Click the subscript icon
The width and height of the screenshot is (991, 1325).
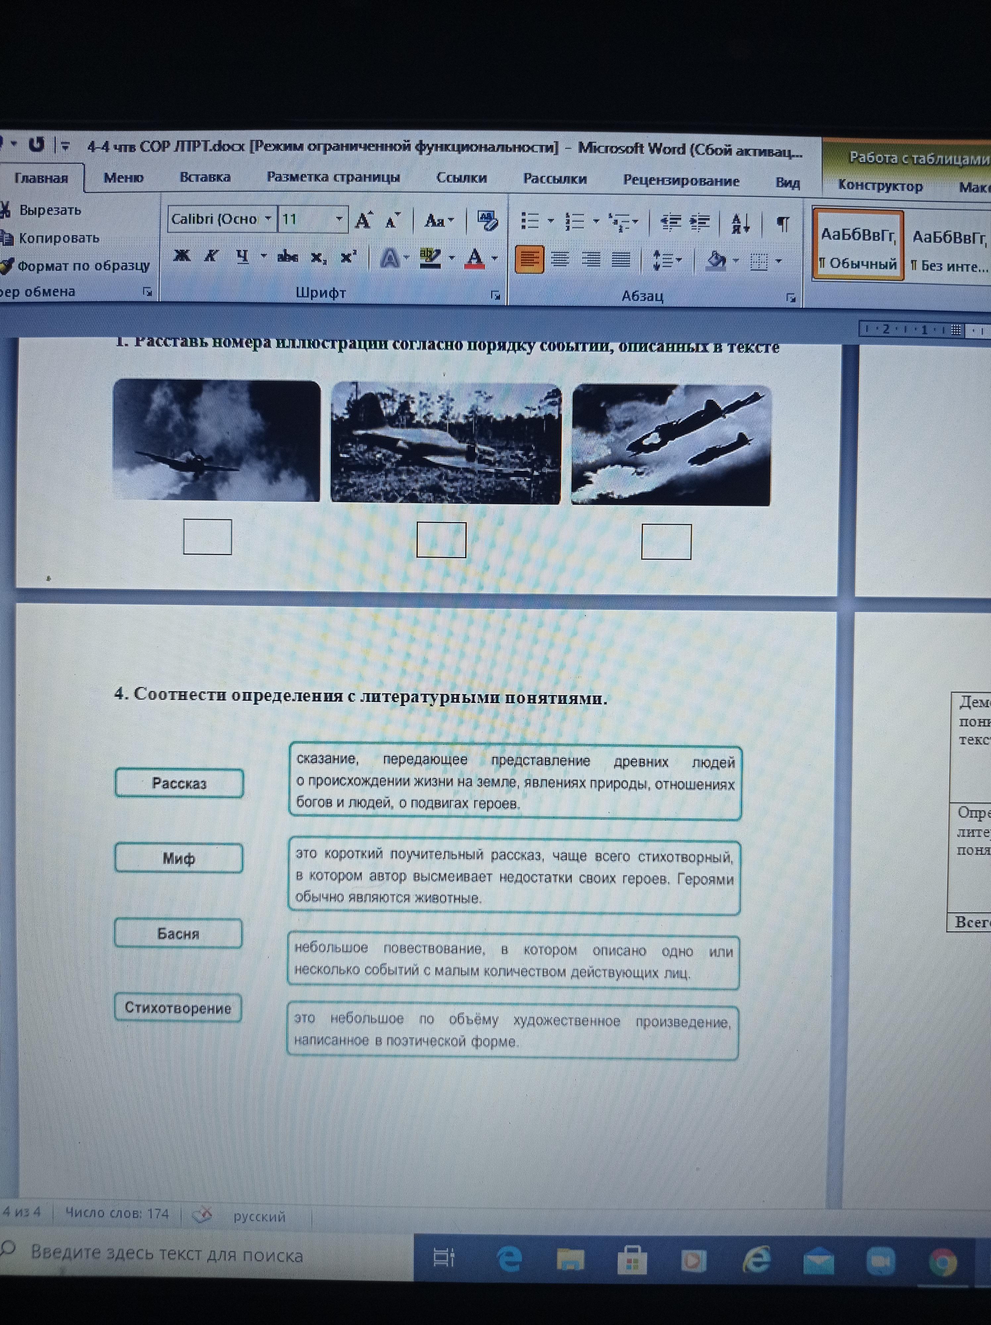(319, 258)
